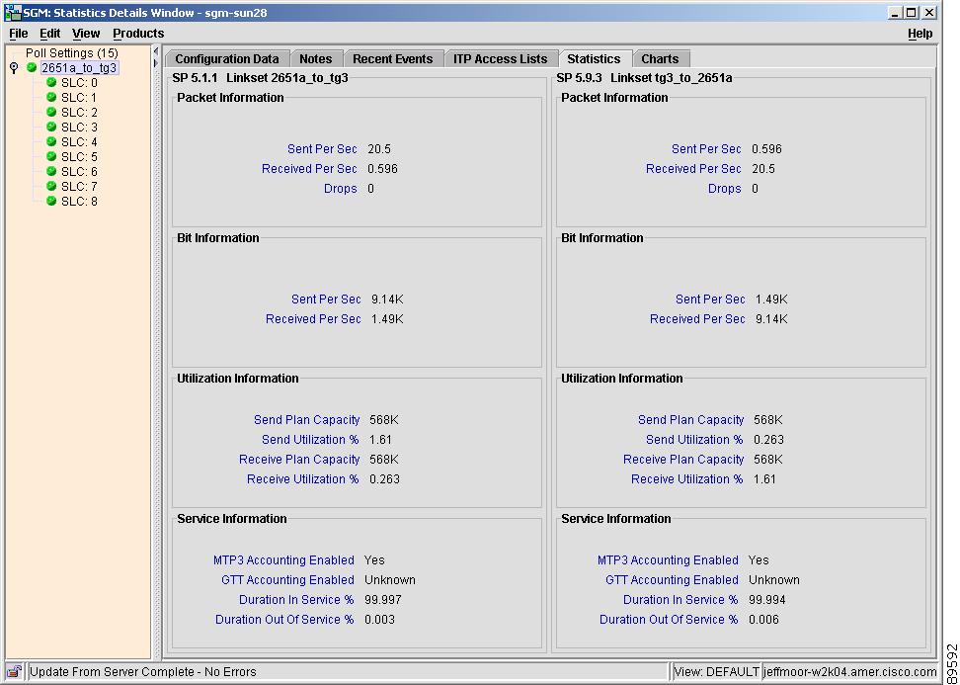This screenshot has width=960, height=685.
Task: Click the 99.994 Duration In Service value
Action: 767,599
